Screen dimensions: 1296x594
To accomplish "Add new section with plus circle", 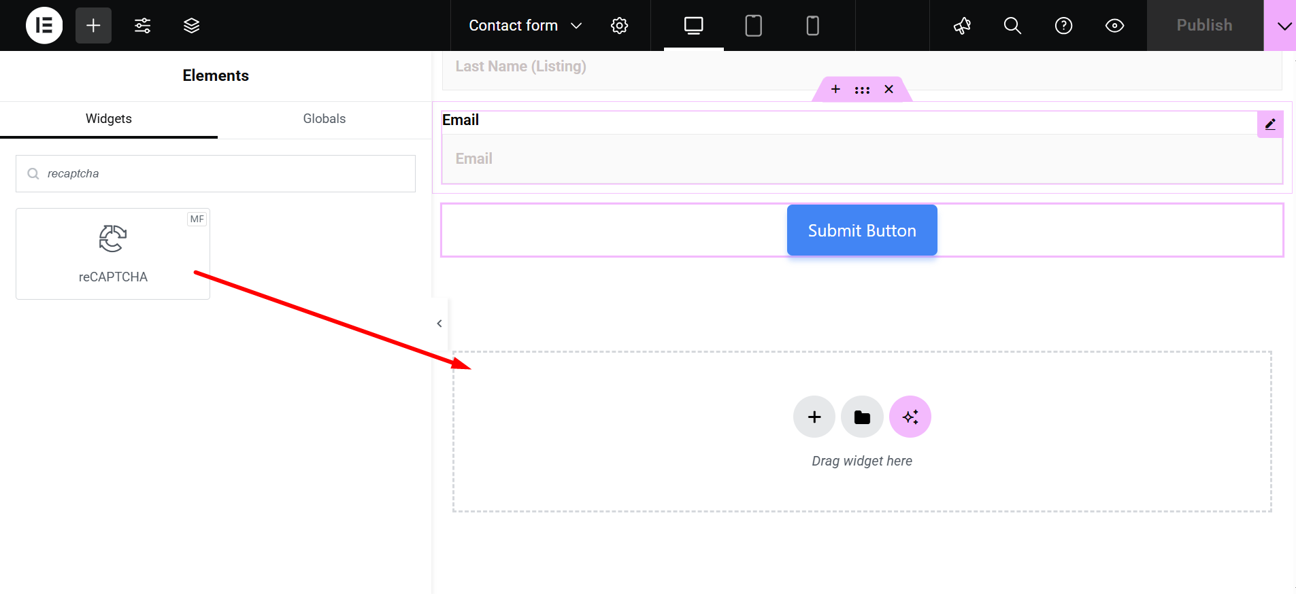I will click(x=814, y=417).
